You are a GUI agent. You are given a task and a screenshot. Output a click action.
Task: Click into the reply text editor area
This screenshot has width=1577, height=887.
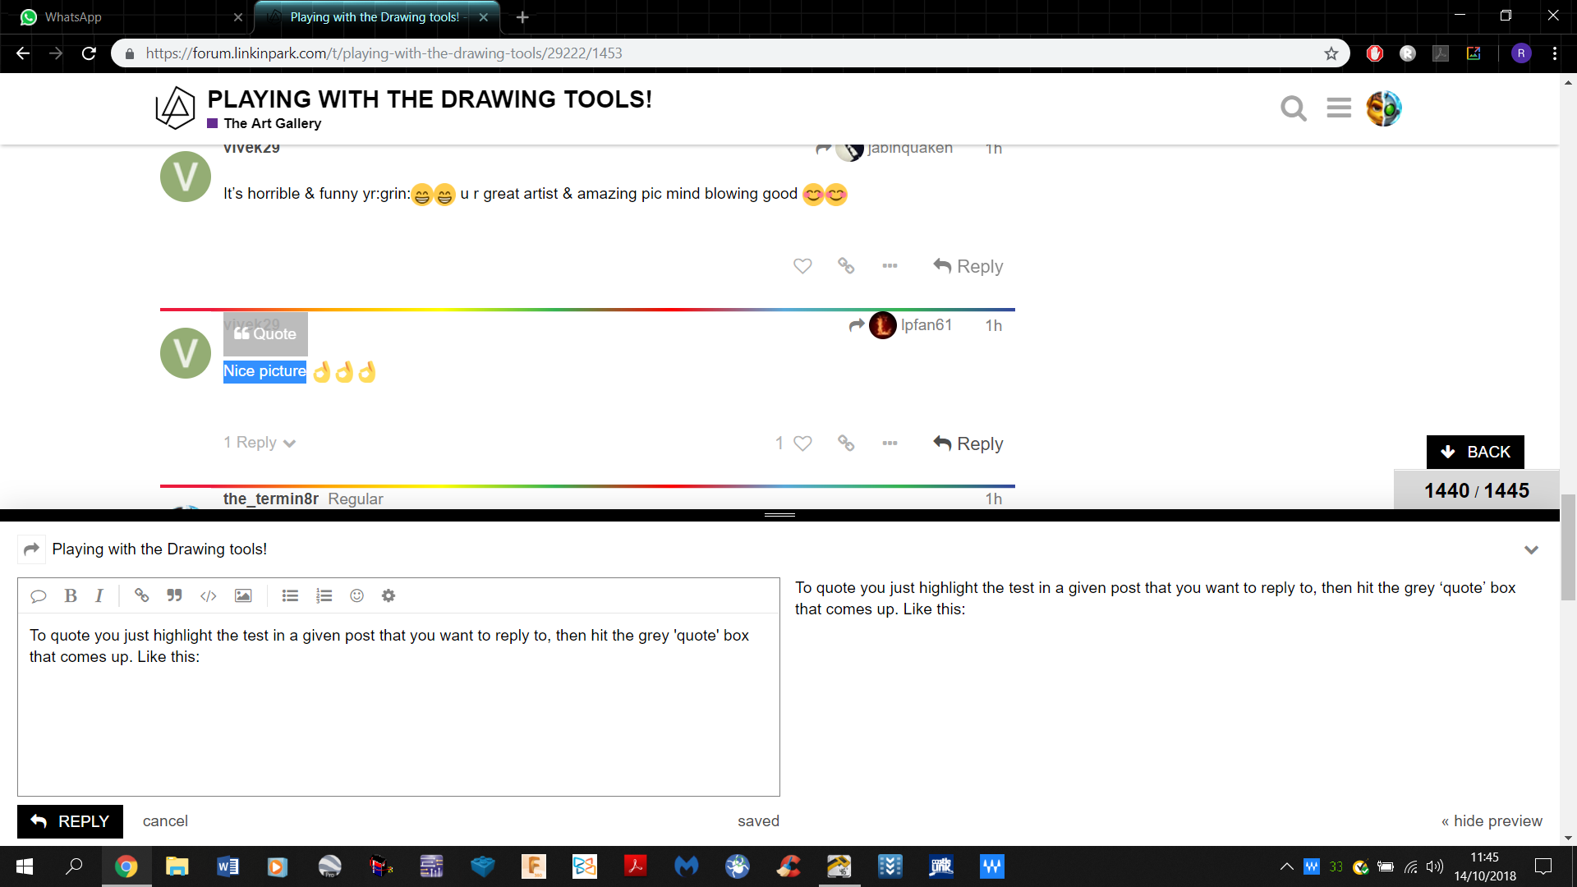point(398,704)
